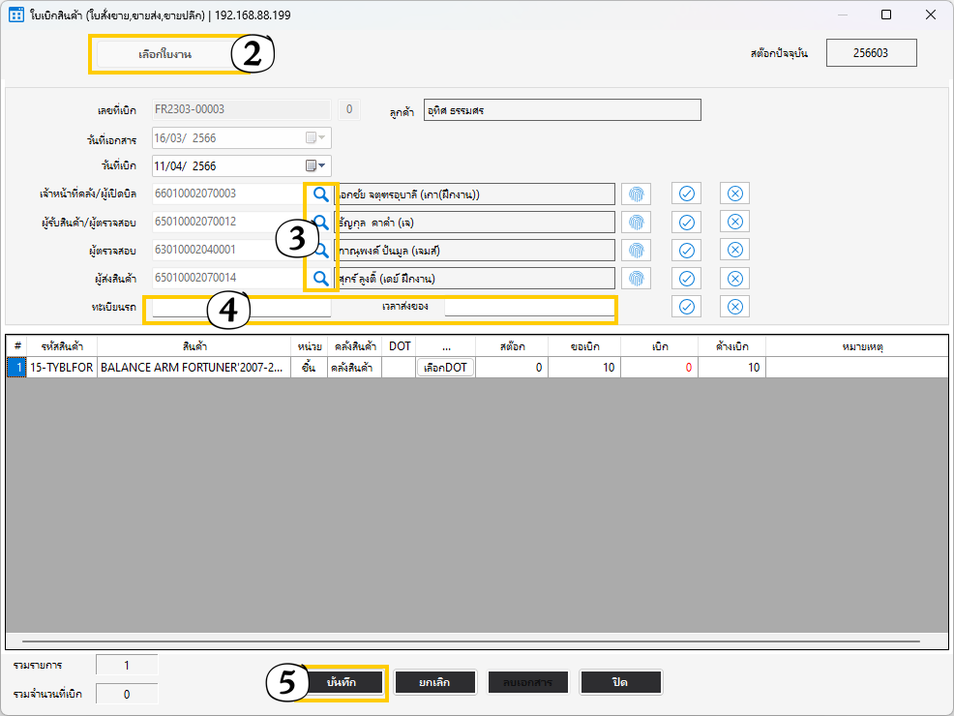The height and width of the screenshot is (716, 954).
Task: Scan fingerprint for เจ้าหน้าที่คลัง/ผู้เปิดบิล row
Action: click(x=636, y=194)
